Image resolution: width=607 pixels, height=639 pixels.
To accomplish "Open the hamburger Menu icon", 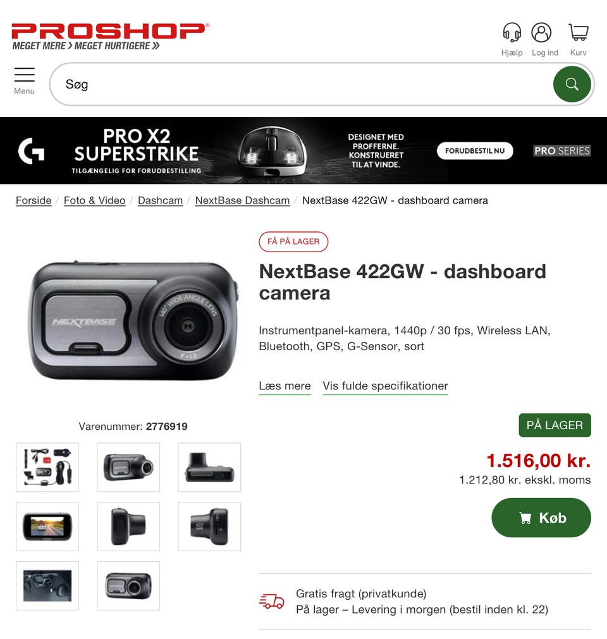I will click(25, 75).
